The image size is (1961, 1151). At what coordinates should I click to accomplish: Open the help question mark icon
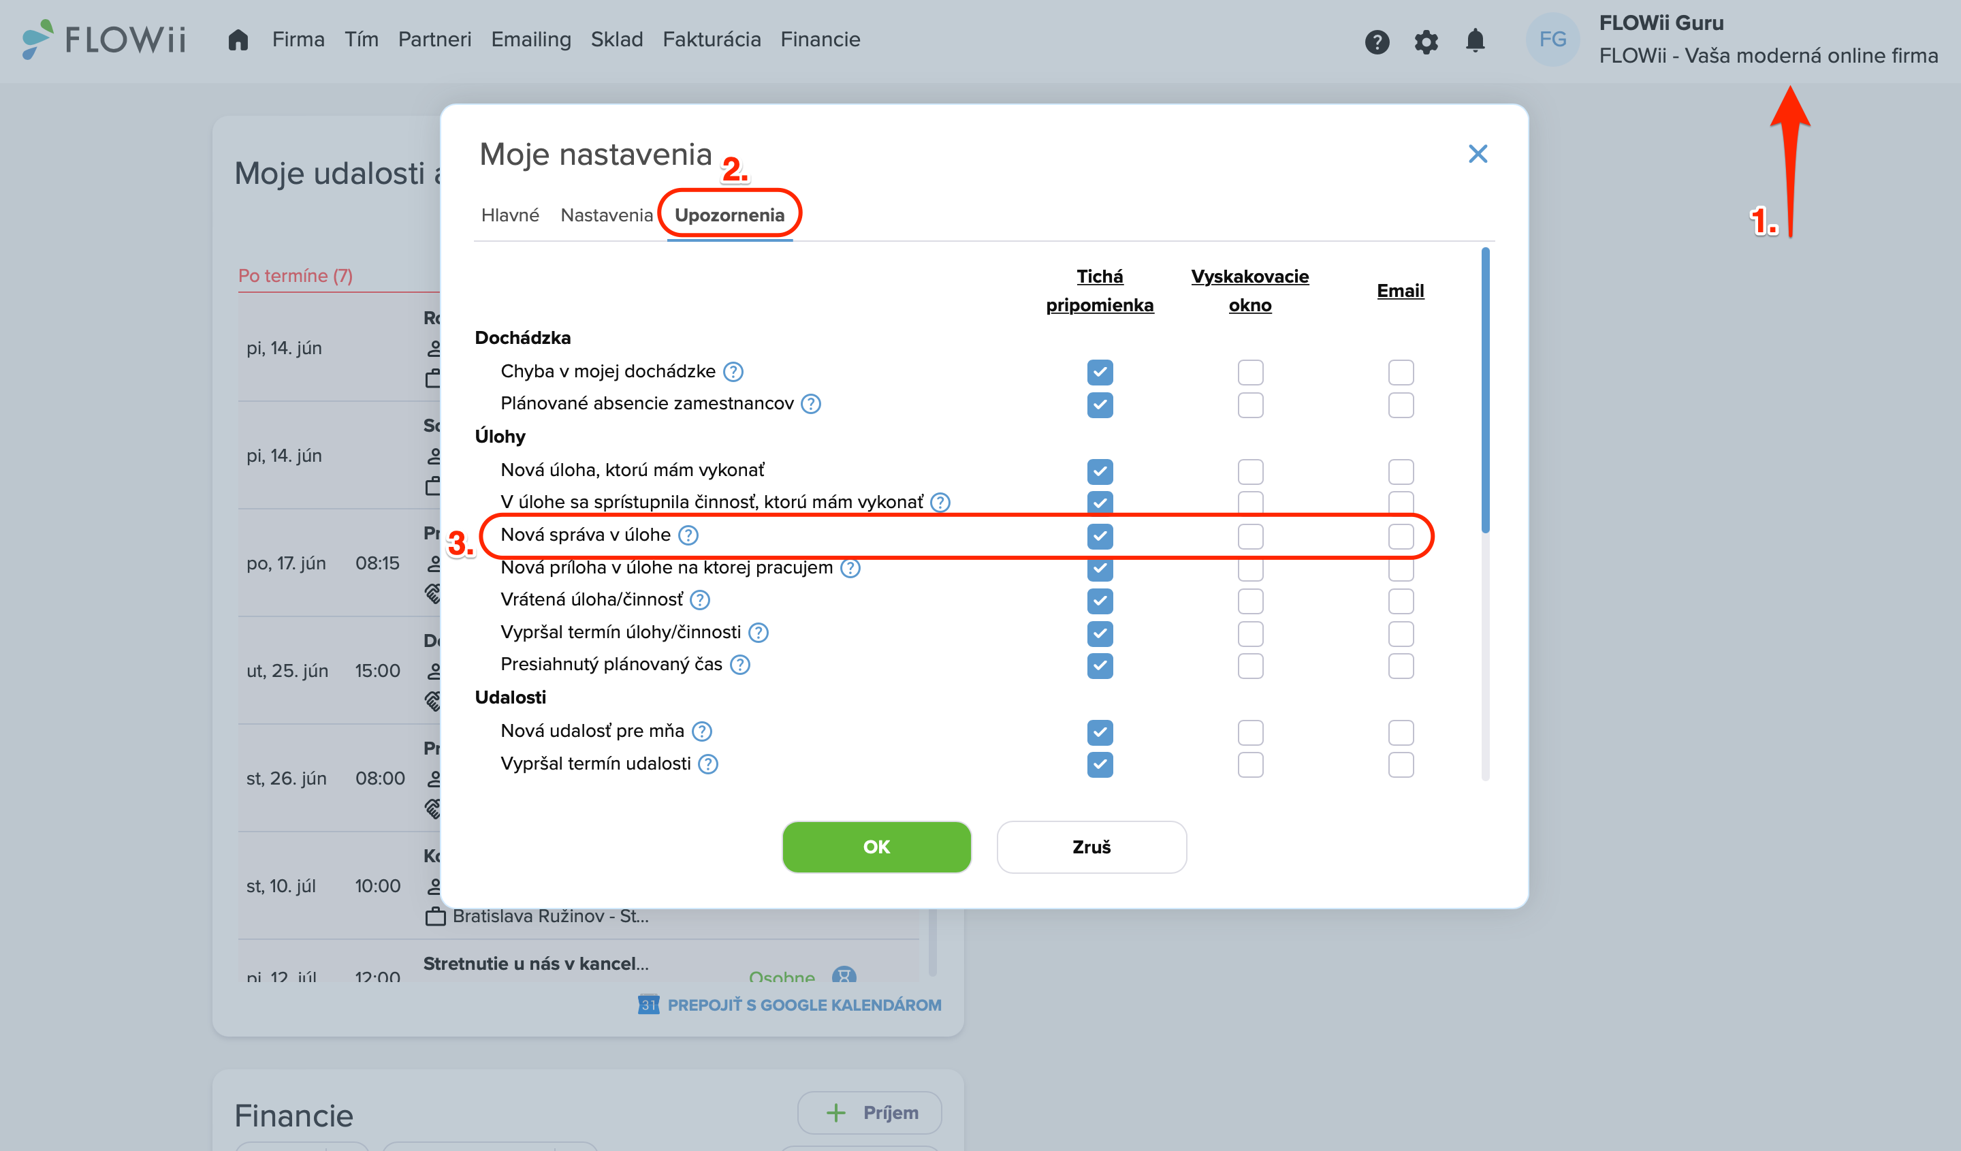(1377, 42)
